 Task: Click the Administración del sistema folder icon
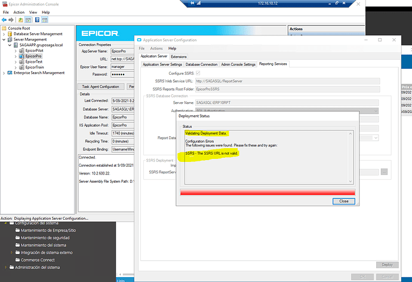coord(12,267)
